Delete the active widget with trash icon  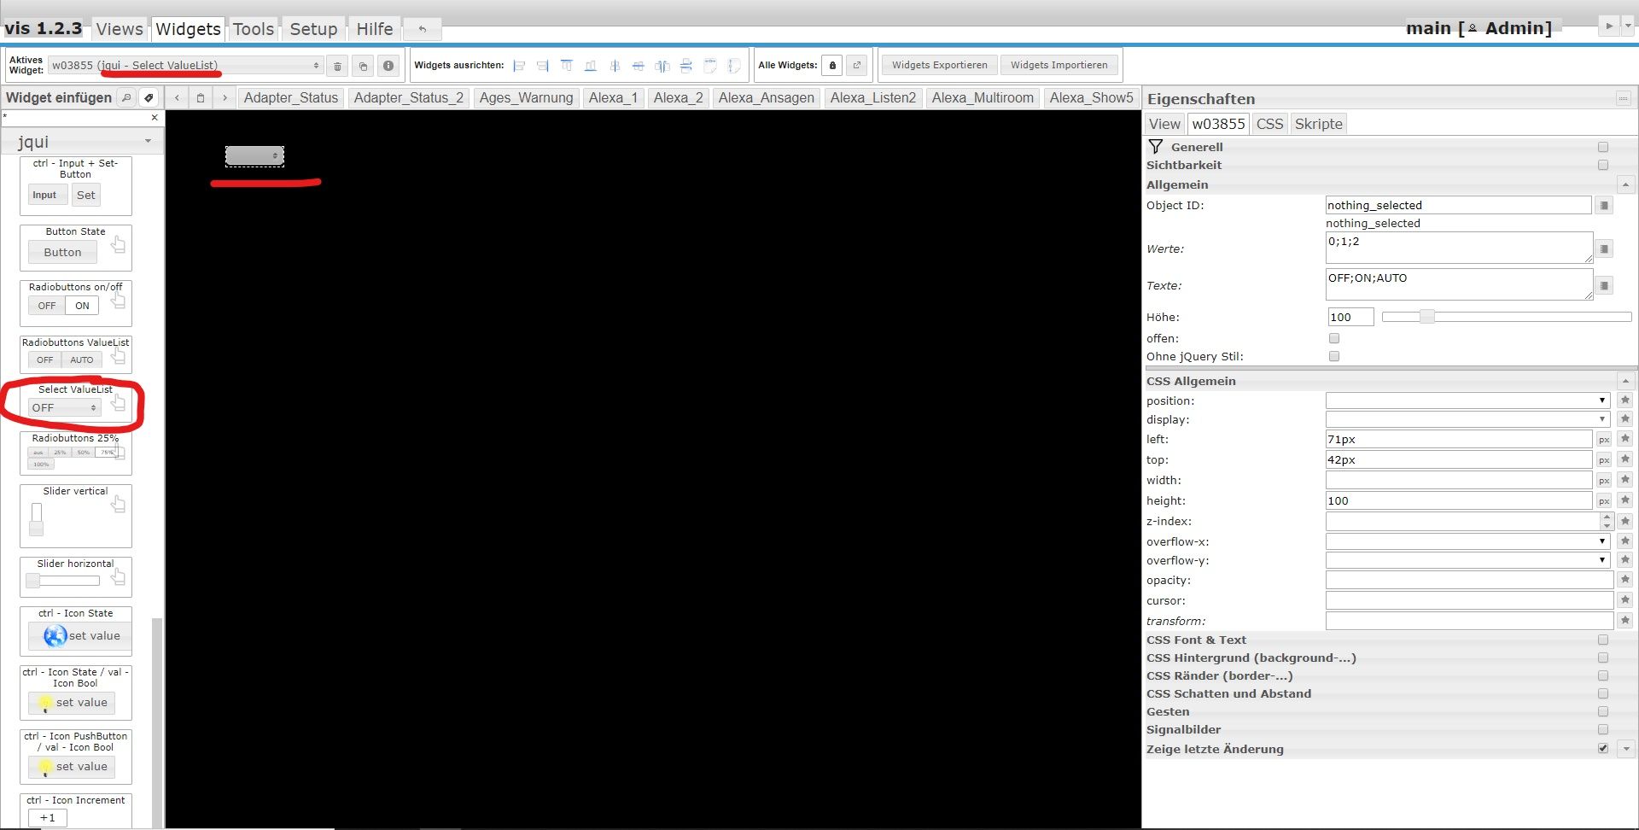[x=337, y=66]
